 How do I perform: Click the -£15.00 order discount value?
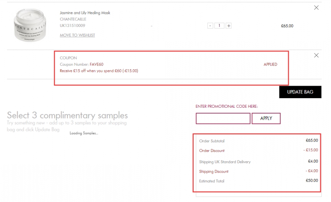[x=311, y=150]
